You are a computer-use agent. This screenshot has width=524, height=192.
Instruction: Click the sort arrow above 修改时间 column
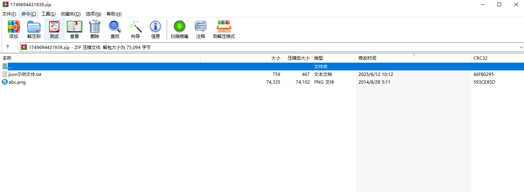[414, 55]
